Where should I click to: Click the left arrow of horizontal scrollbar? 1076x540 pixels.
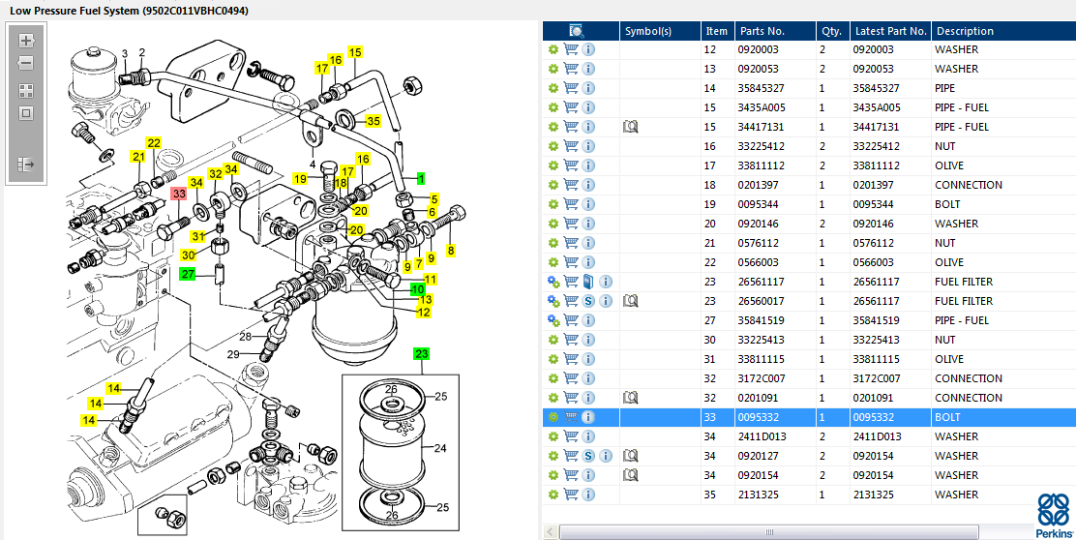pos(550,531)
